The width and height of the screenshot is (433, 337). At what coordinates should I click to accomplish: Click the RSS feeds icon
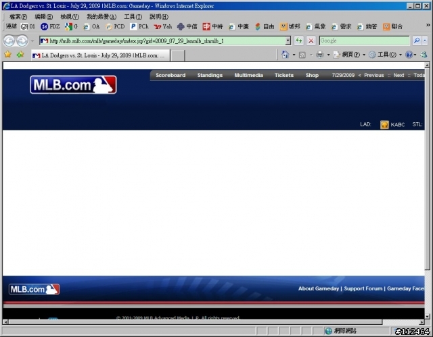point(302,55)
